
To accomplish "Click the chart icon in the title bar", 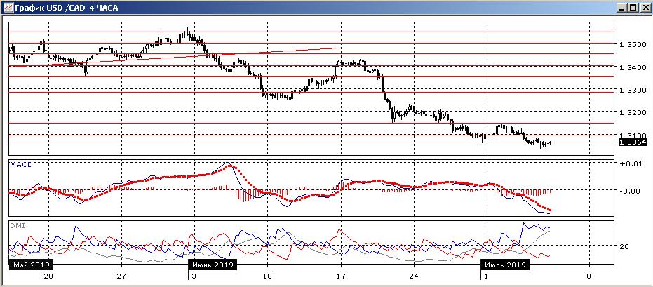I will [7, 7].
